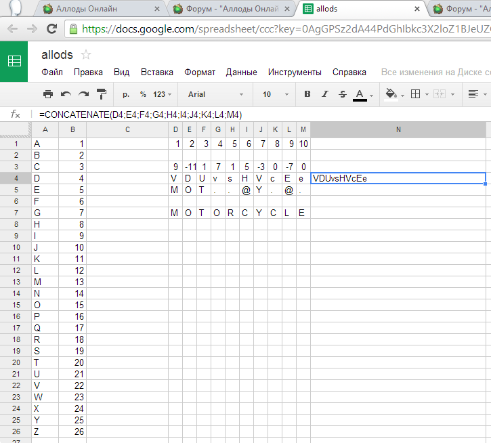
Task: Open the Формат menu
Action: click(200, 72)
